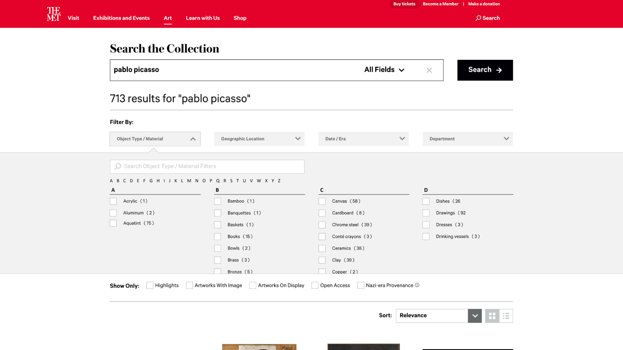Screen dimensions: 623x350
Task: Switch to list view layout
Action: pos(506,316)
